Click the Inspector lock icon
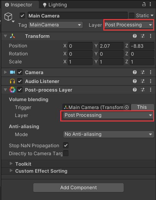The image size is (156, 200). (x=144, y=4)
